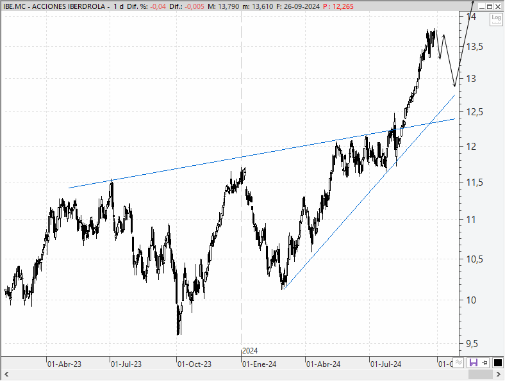Screen dimensions: 505x381
Task: Click the '12' price axis label
Action: point(471,147)
